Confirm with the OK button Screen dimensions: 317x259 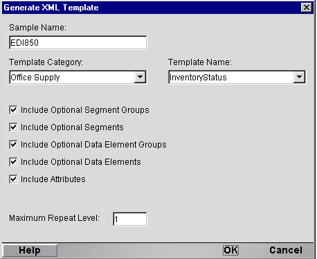(230, 250)
